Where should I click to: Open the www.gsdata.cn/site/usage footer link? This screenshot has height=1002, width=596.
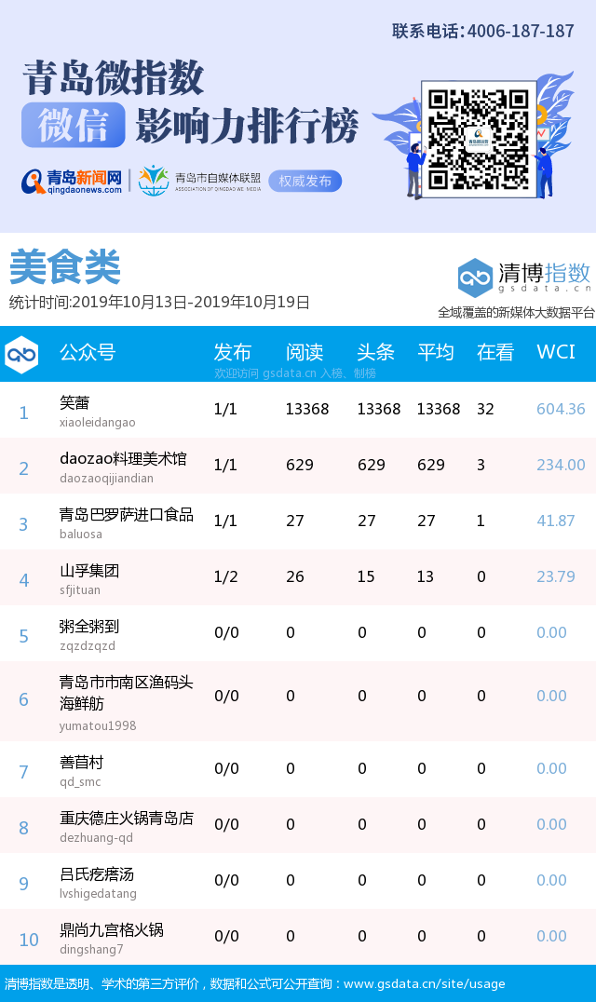pyautogui.click(x=424, y=983)
